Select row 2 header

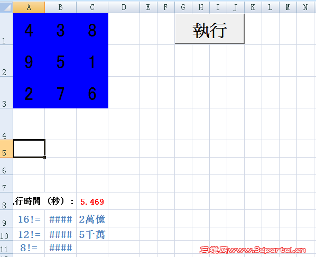(6, 60)
